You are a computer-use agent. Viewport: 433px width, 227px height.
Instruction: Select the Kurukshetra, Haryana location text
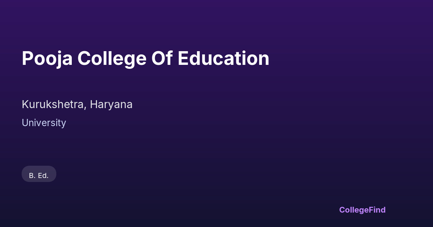click(x=77, y=104)
